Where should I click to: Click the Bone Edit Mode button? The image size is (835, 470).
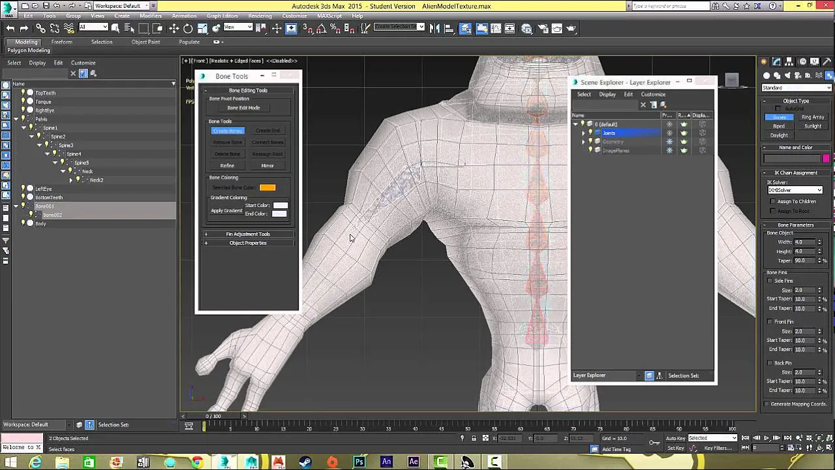click(x=243, y=108)
